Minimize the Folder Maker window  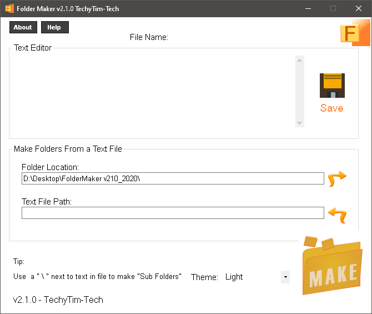tap(308, 8)
